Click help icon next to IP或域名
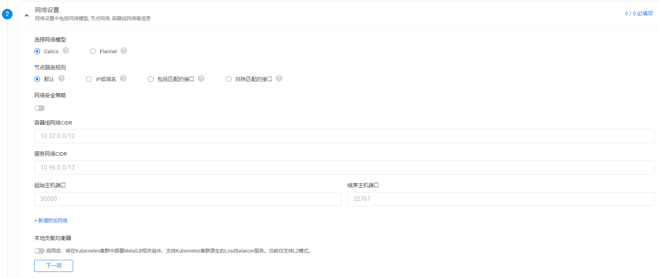Screen dimensions: 659x278 (123, 79)
